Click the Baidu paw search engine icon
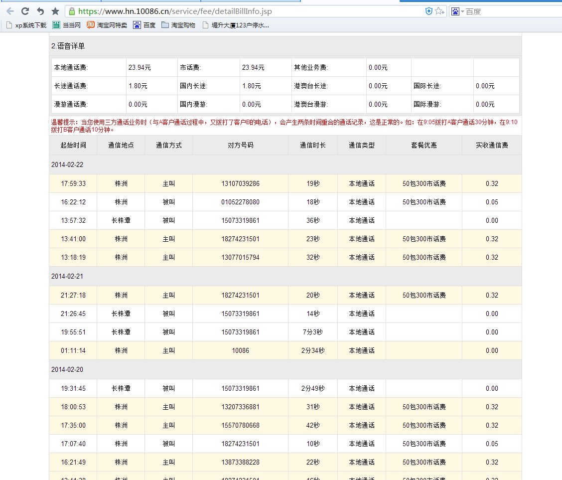This screenshot has width=562, height=480. pyautogui.click(x=455, y=11)
